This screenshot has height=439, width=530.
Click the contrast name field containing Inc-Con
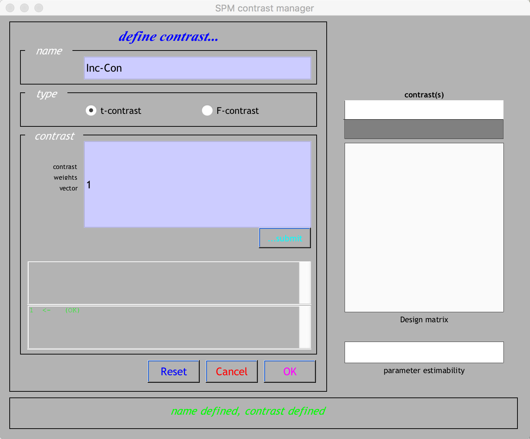pyautogui.click(x=197, y=68)
